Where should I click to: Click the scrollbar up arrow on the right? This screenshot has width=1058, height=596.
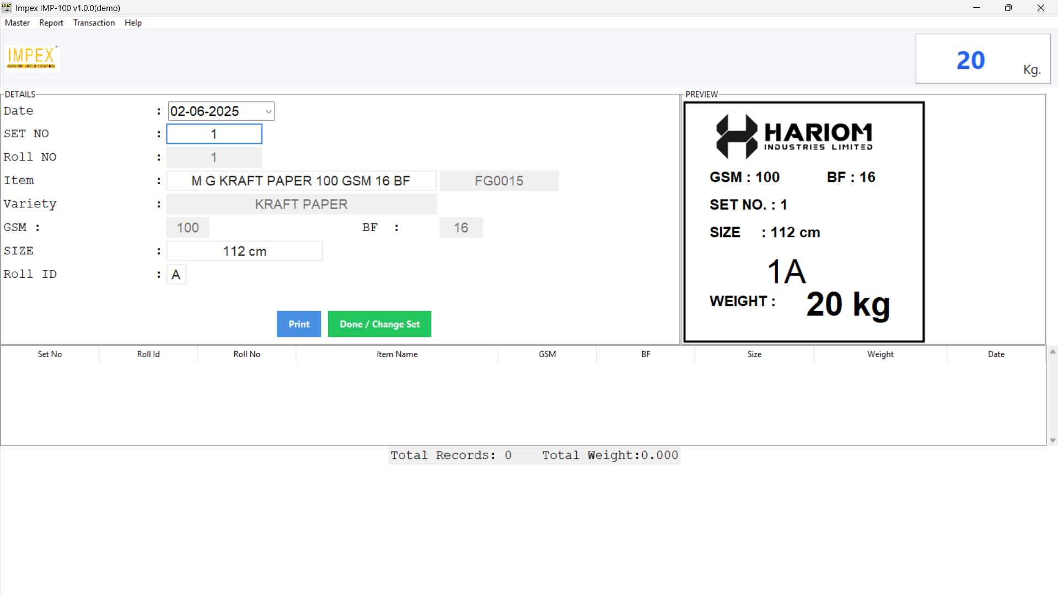[1052, 351]
